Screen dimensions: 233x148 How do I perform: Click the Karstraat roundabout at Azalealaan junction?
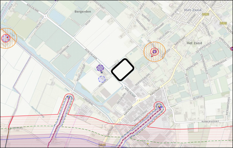click(139, 100)
